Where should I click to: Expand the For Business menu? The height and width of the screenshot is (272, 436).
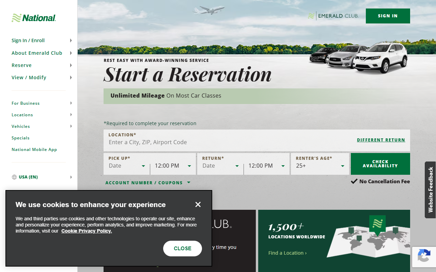(42, 103)
